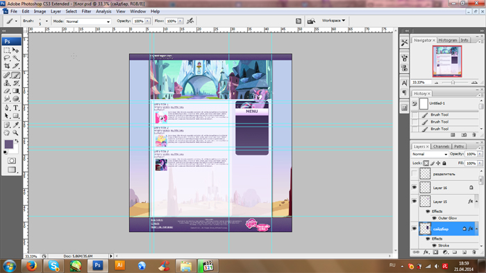Create a new layer
This screenshot has width=486, height=273.
pyautogui.click(x=464, y=252)
